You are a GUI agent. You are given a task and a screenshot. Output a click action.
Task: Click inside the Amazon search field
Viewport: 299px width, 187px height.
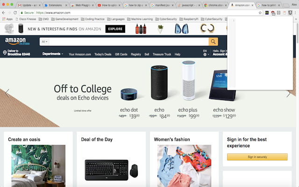129,42
